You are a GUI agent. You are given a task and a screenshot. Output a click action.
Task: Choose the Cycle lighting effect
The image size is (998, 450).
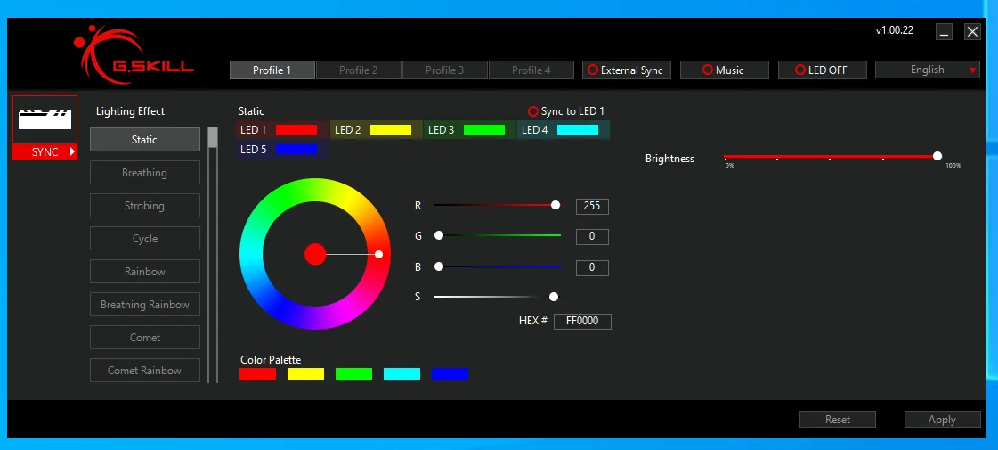[145, 239]
